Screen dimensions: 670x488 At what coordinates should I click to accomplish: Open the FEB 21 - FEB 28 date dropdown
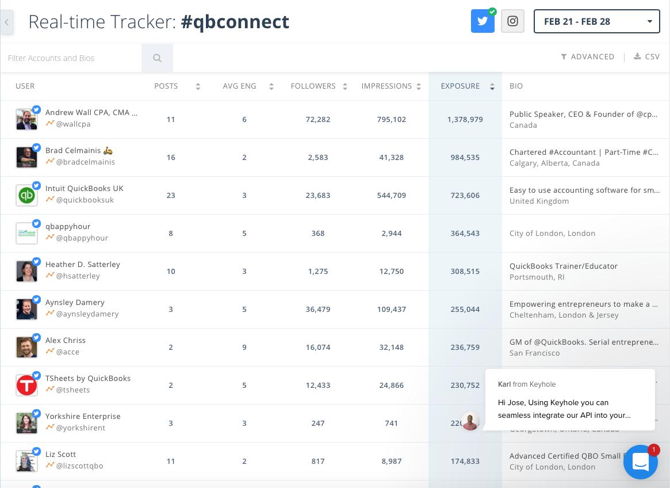click(x=596, y=21)
